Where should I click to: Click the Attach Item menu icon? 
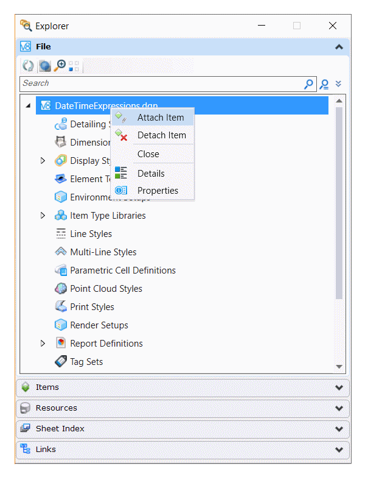[121, 117]
